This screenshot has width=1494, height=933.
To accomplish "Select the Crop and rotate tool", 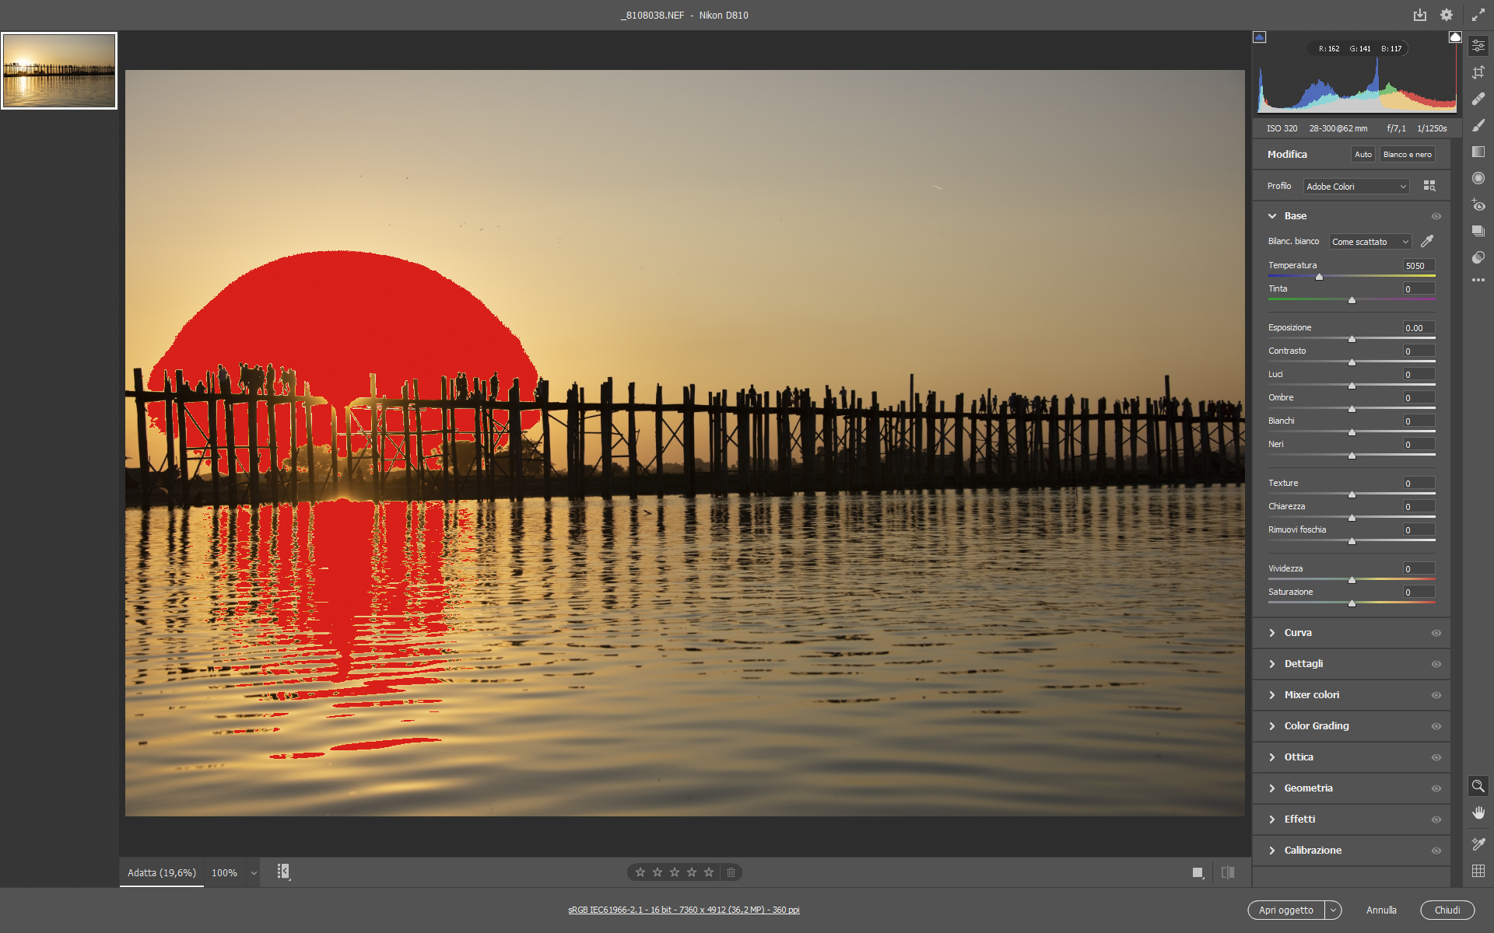I will coord(1478,72).
